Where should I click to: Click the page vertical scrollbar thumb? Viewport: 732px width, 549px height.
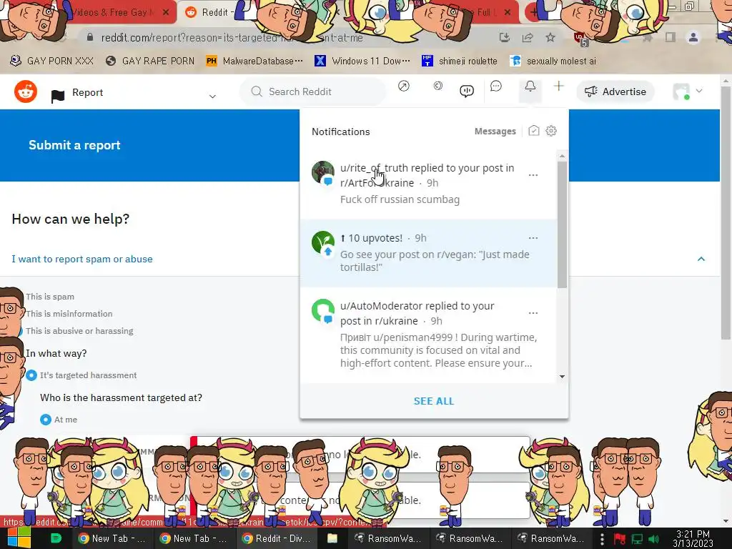tap(726, 212)
